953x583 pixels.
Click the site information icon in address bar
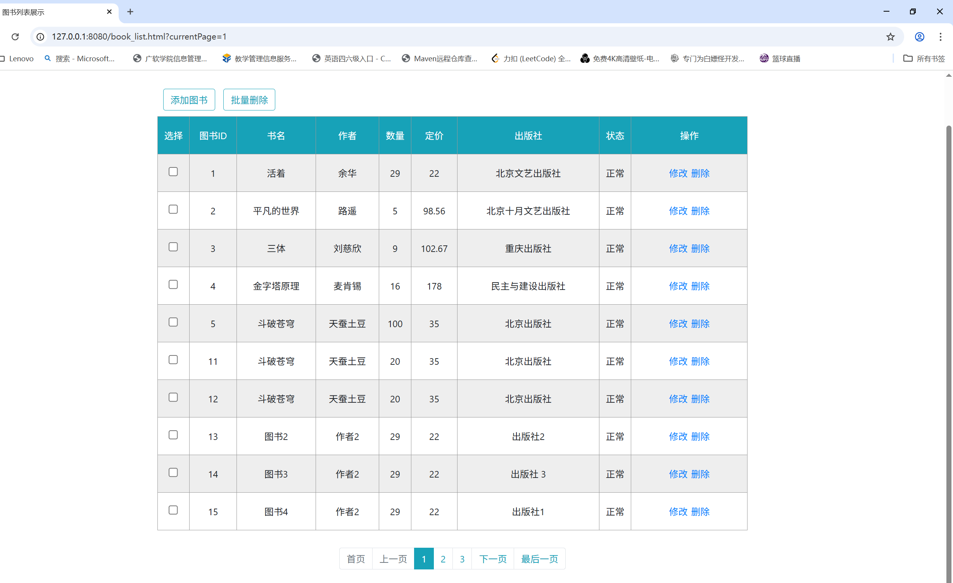[40, 36]
